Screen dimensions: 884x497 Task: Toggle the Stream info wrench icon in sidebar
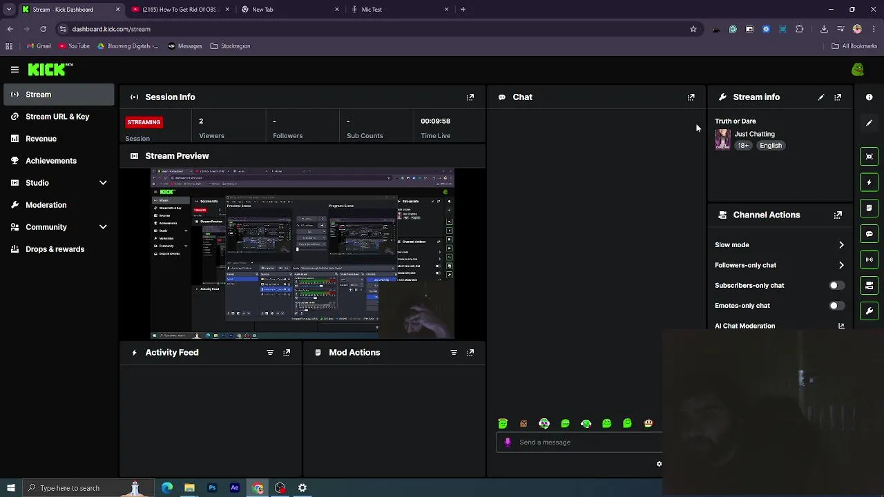click(869, 311)
